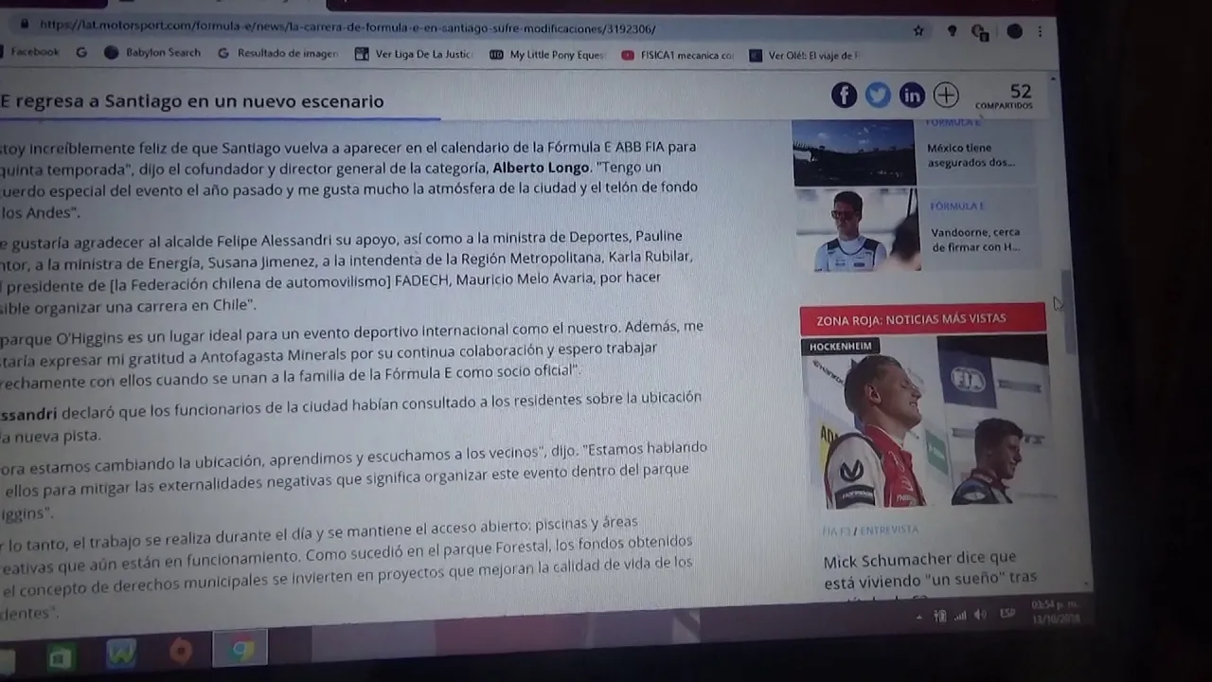
Task: Click the sticky headline regresa a Santiago
Action: (191, 101)
